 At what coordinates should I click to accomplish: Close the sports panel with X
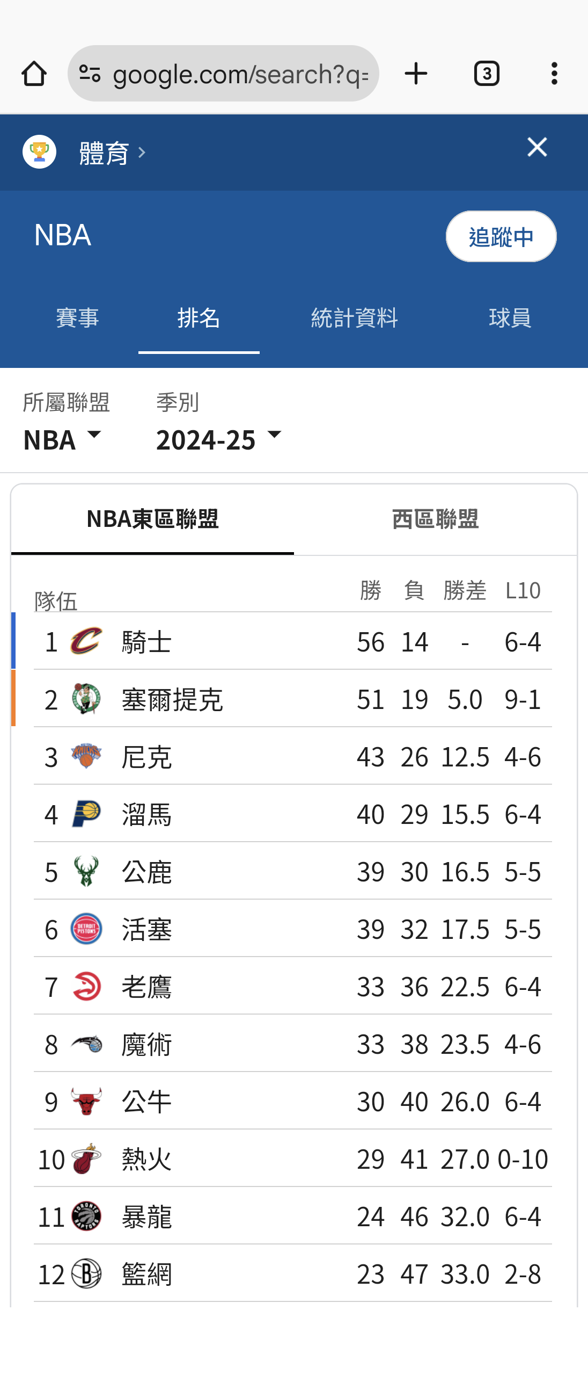[x=537, y=147]
